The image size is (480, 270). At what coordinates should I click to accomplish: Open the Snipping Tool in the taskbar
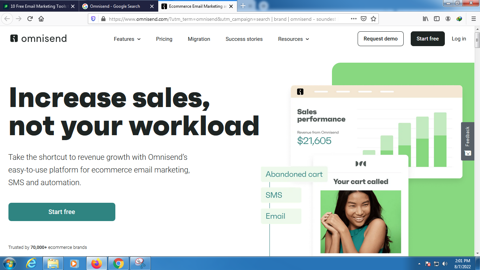140,263
